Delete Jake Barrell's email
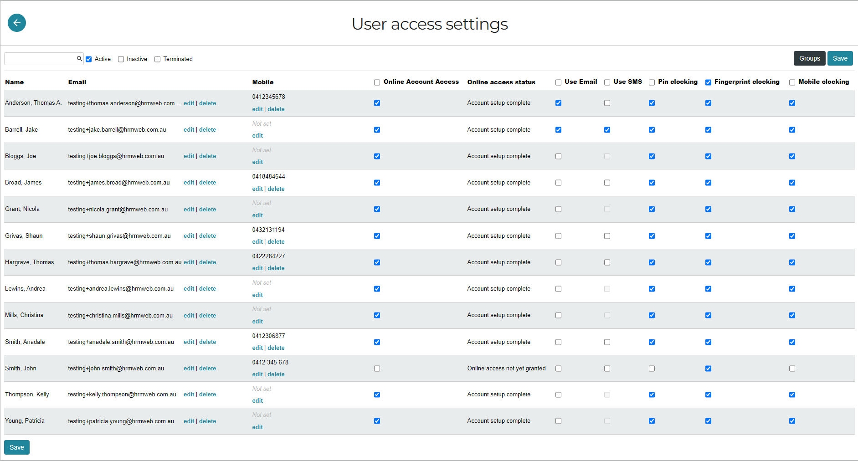 [208, 130]
